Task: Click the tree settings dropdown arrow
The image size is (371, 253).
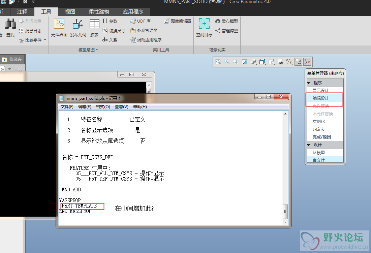Action: point(10,69)
